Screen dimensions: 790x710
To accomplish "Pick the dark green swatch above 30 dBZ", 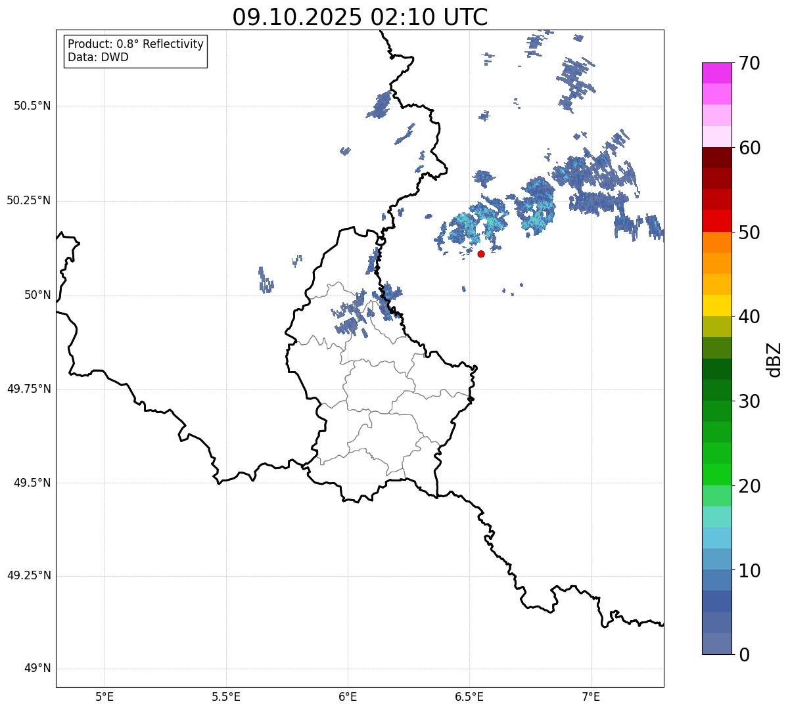I will pos(716,369).
